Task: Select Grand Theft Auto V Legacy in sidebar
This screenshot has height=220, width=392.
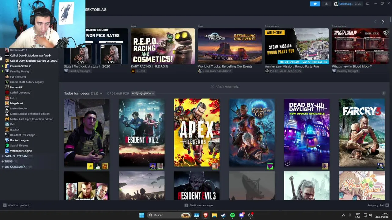Action: coord(27,82)
